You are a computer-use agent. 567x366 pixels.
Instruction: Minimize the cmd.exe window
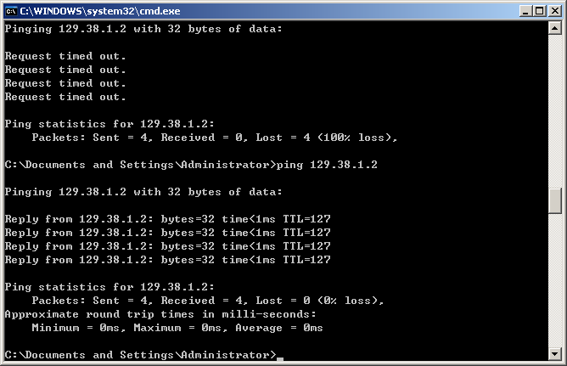[x=525, y=11]
